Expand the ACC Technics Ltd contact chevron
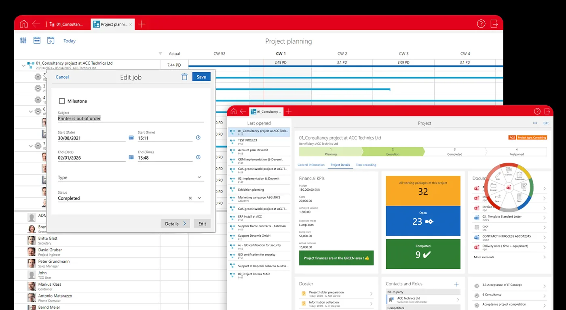 point(458,299)
